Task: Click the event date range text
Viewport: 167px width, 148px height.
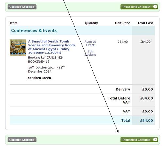Action: (x=46, y=69)
